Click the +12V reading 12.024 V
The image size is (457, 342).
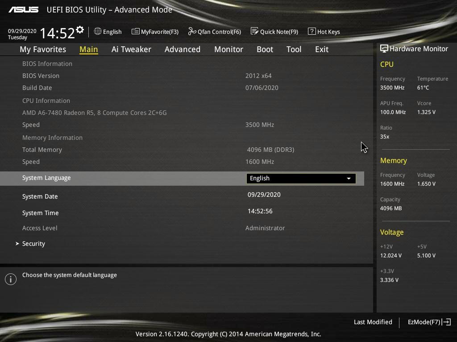pos(391,255)
